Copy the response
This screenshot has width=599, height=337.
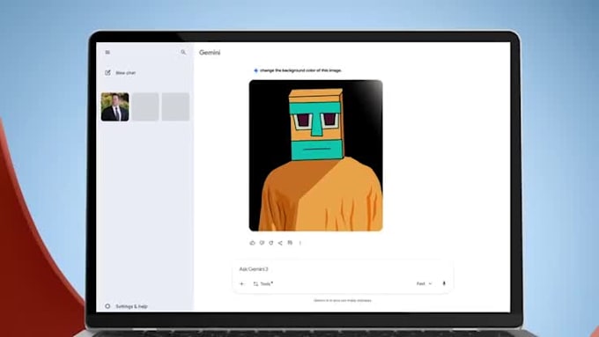[290, 243]
